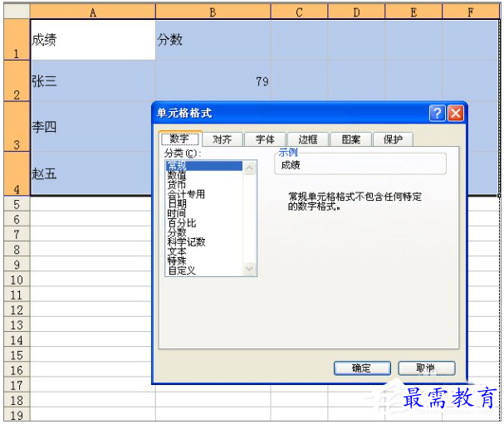The width and height of the screenshot is (504, 424).
Task: Select 文本 in the category list
Action: [204, 251]
